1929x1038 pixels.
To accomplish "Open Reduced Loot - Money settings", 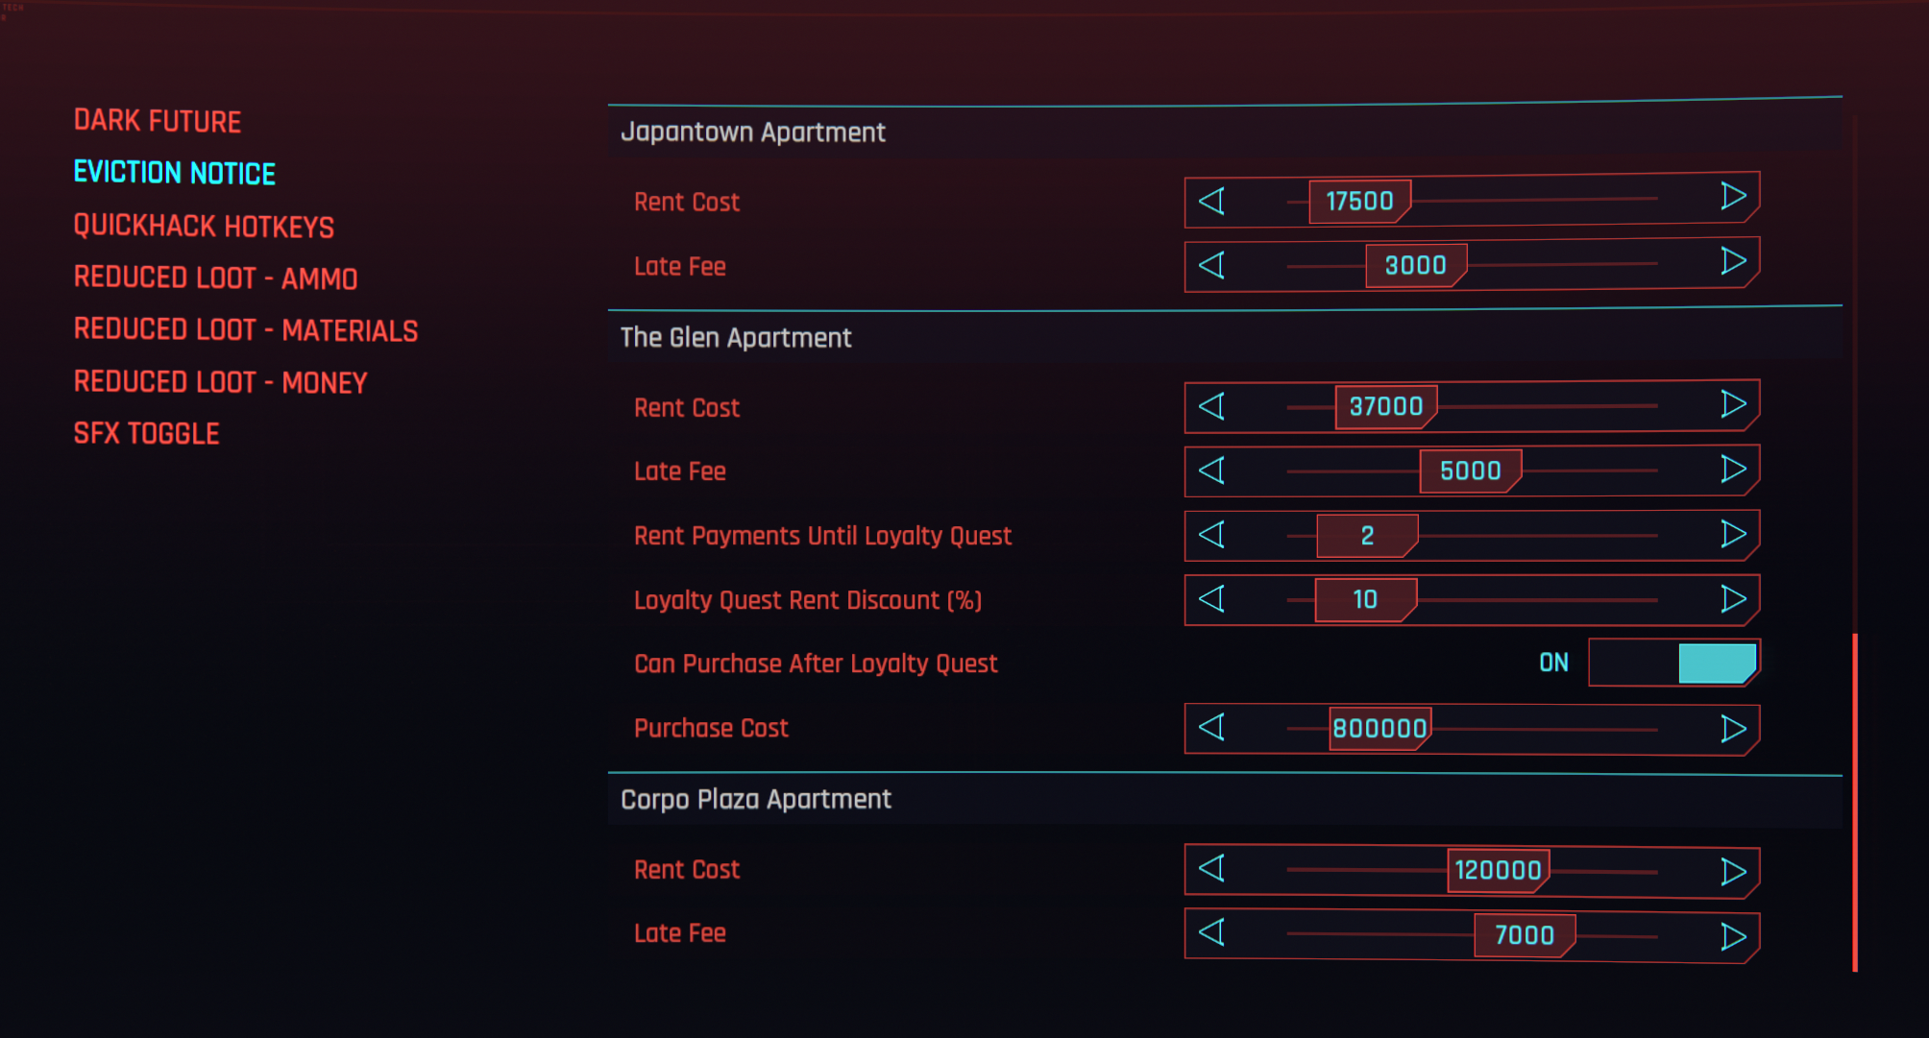I will (x=220, y=382).
